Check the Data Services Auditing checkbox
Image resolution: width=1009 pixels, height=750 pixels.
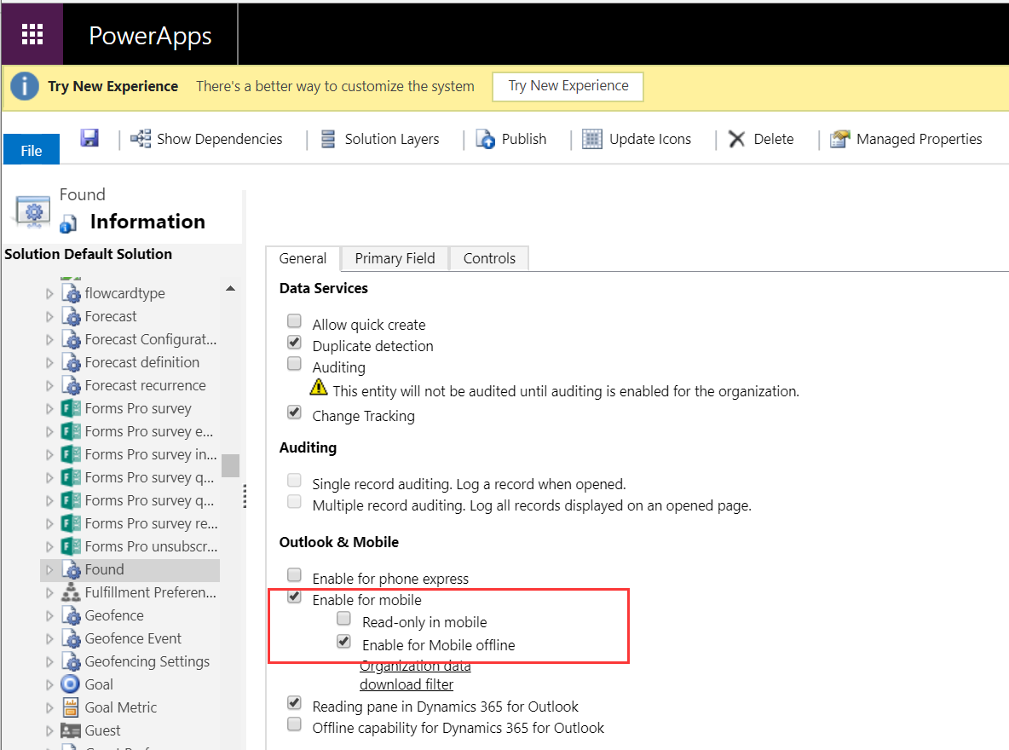click(x=294, y=364)
